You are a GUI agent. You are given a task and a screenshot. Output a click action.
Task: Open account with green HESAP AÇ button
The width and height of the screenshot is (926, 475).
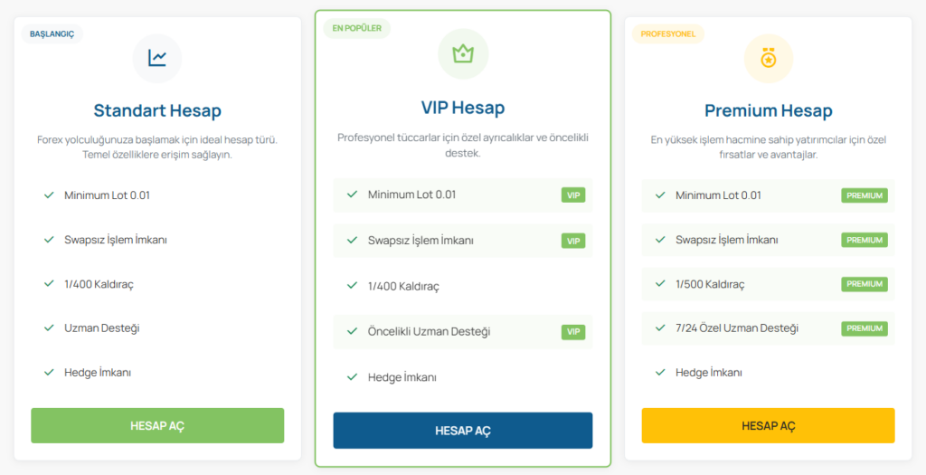pyautogui.click(x=157, y=425)
